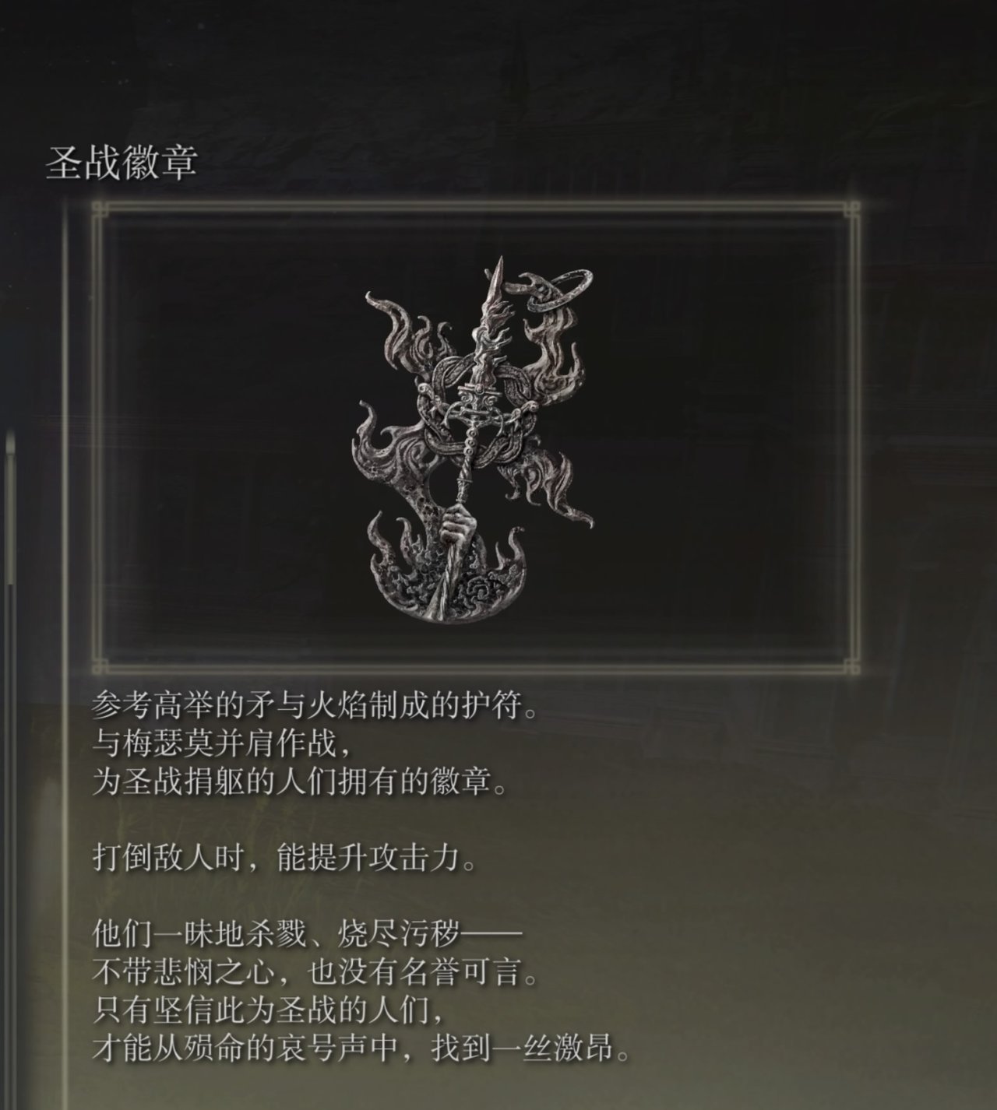
Task: Click the top-right frame corner ornament
Action: 854,208
